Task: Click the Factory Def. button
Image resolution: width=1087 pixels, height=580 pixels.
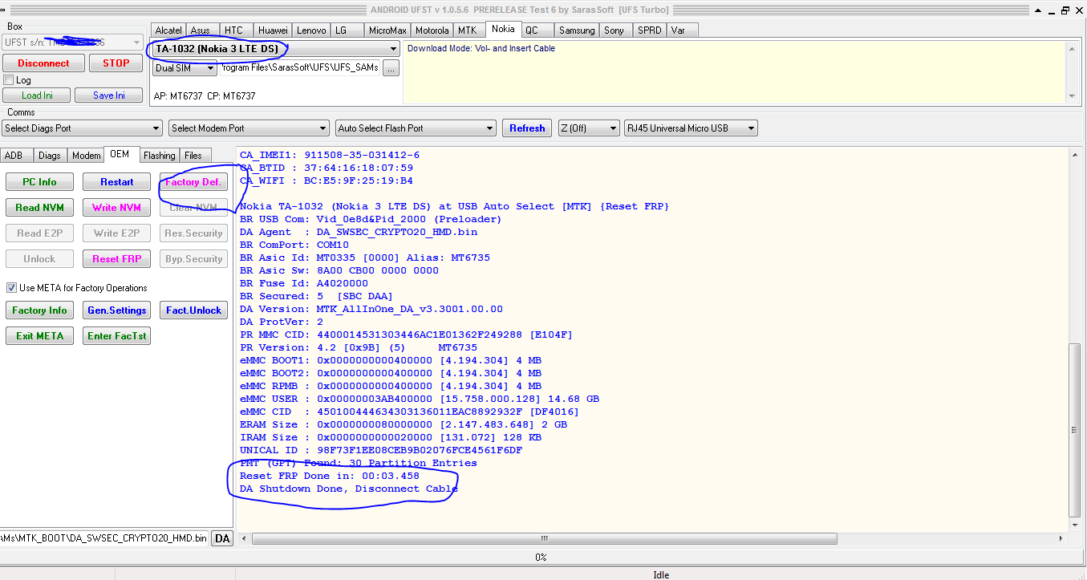Action: 193,182
